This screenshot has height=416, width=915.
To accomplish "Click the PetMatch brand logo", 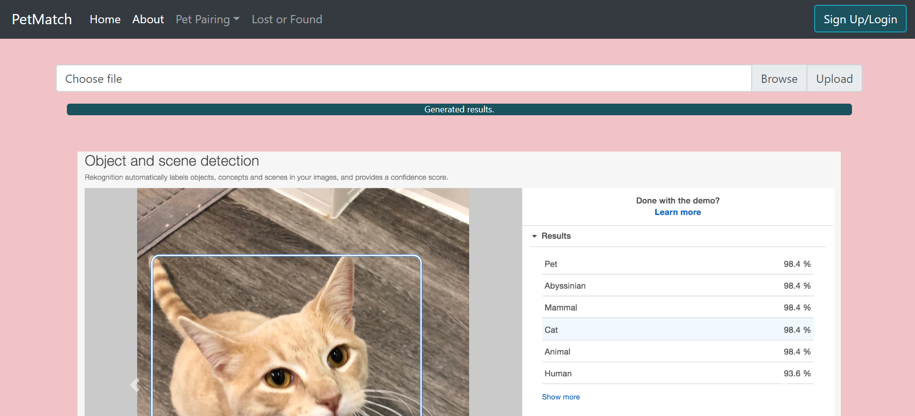I will tap(42, 19).
